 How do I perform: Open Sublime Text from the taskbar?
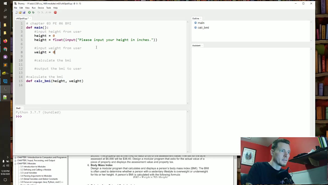tap(5, 65)
